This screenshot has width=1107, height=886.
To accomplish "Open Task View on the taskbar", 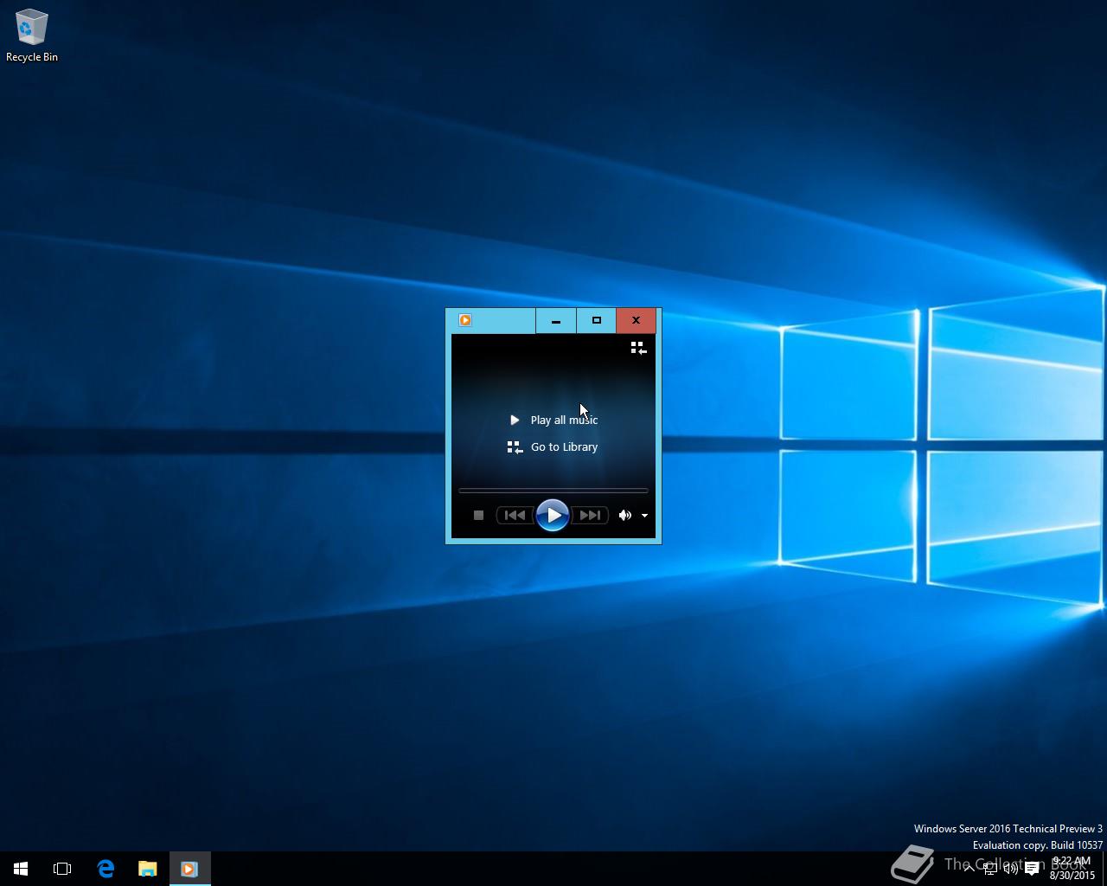I will (x=62, y=869).
